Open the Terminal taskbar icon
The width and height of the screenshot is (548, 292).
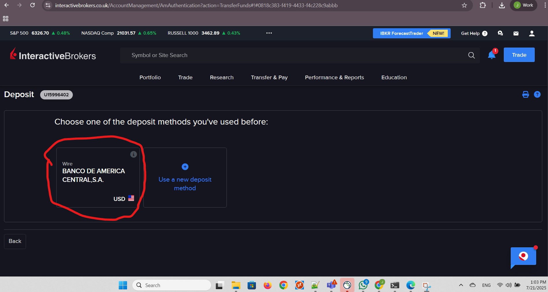[395, 285]
